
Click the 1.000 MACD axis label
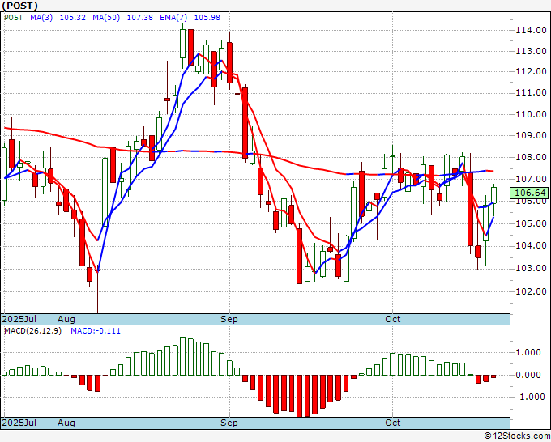click(528, 352)
